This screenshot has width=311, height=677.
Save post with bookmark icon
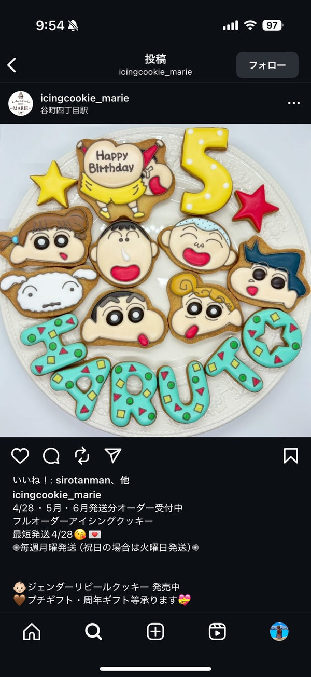pyautogui.click(x=291, y=456)
